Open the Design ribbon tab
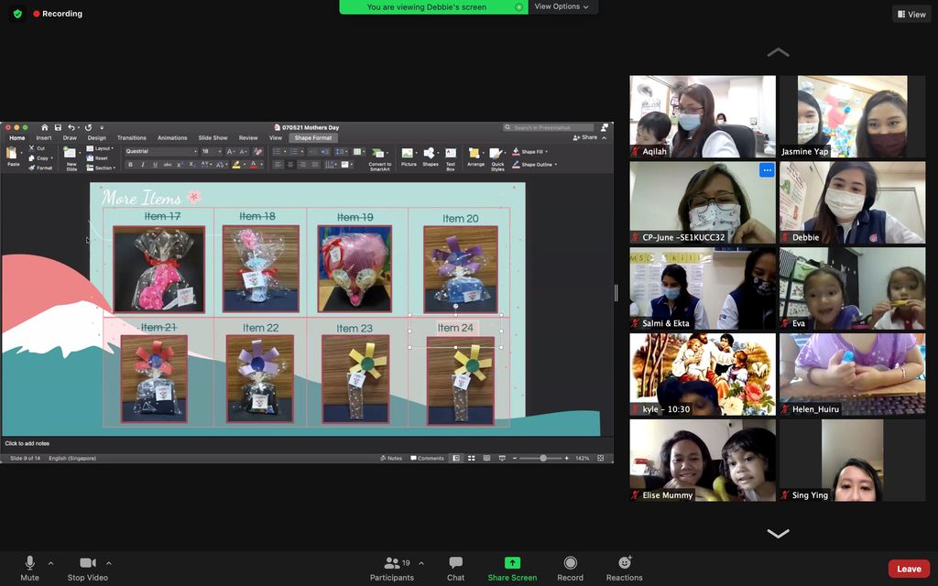Viewport: 938px width, 586px height. (97, 137)
